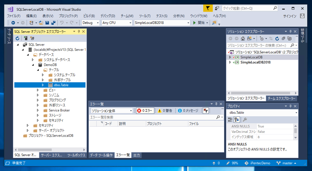
Task: Toggle the 0 警告 warnings filter
Action: tap(165, 111)
